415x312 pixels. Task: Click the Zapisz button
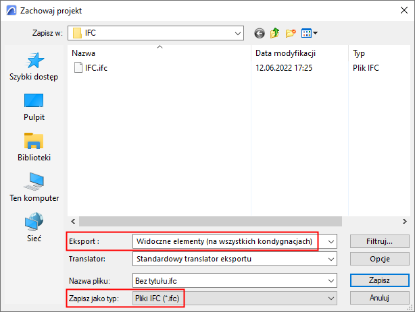click(x=380, y=280)
